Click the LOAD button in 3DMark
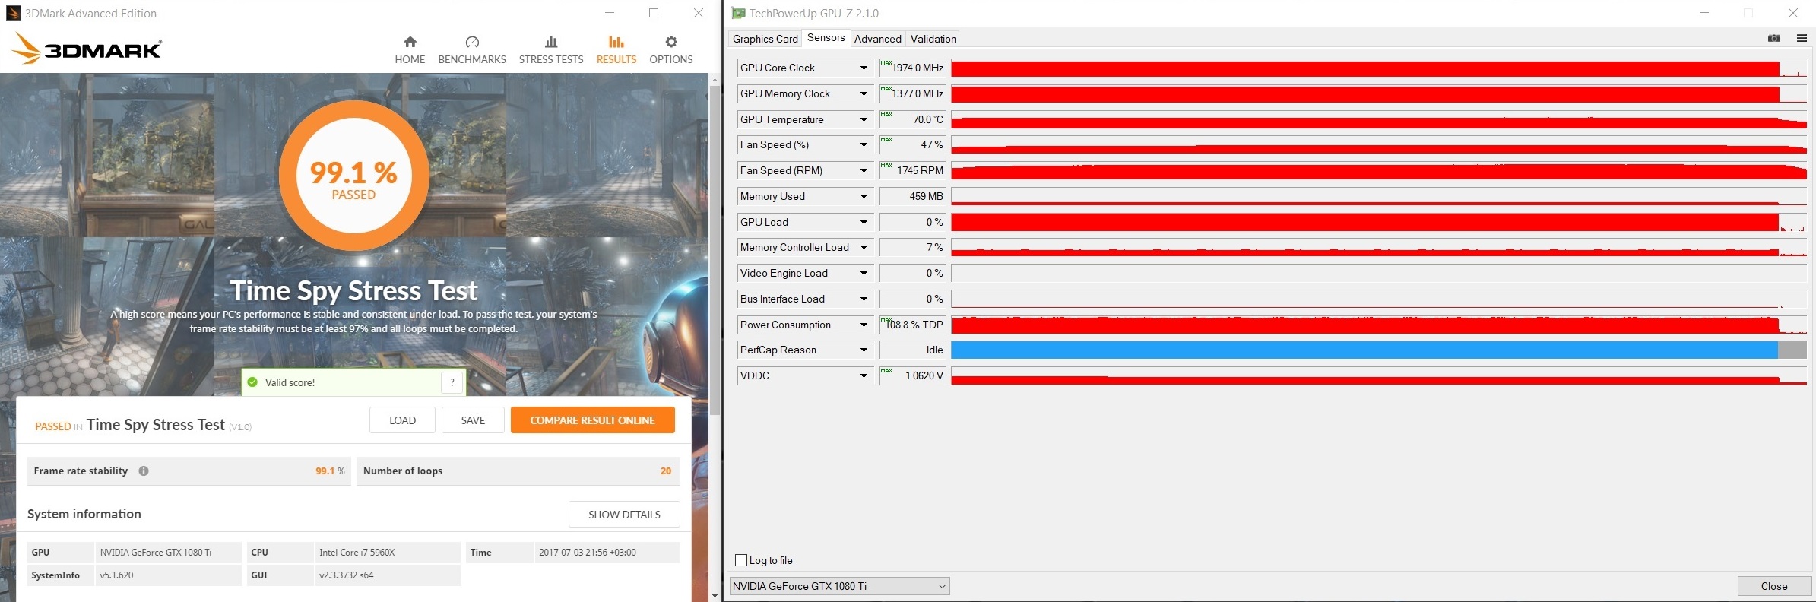1816x602 pixels. click(402, 420)
